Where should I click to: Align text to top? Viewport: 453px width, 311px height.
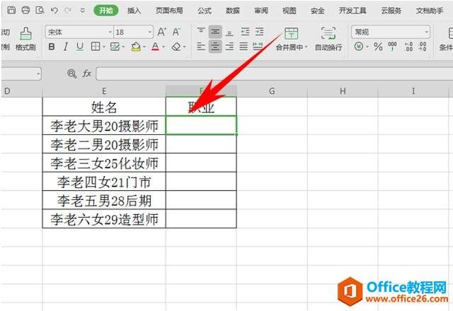pos(201,31)
